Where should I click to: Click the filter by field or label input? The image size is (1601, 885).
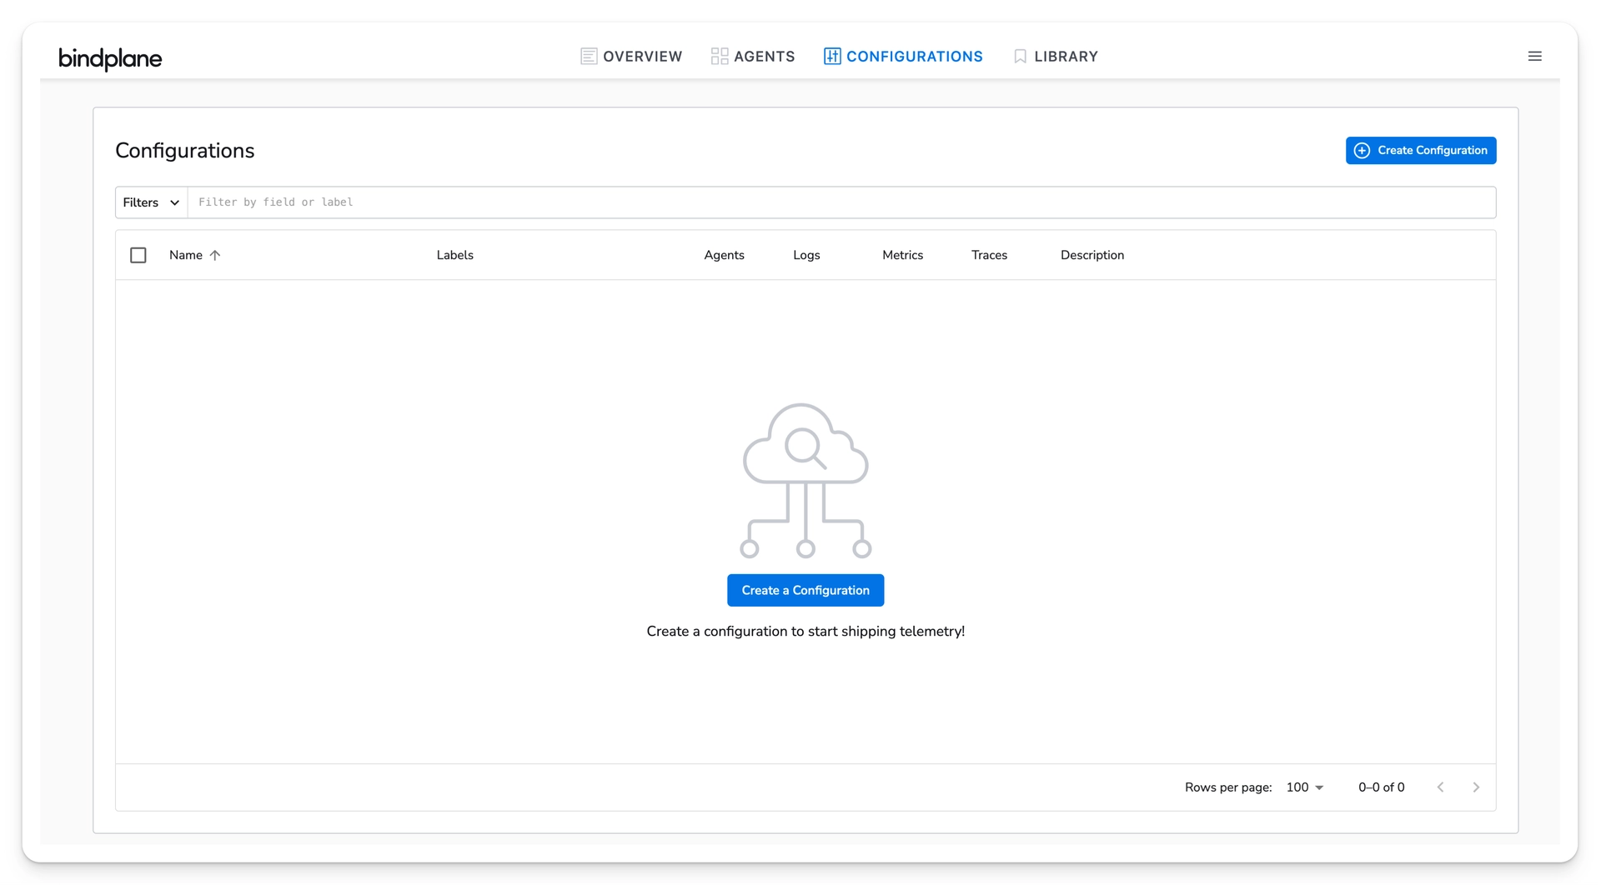click(584, 202)
